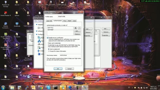Image resolution: width=160 pixels, height=90 pixels.
Task: Click Remove in the rightmost background window
Action: (x=106, y=32)
